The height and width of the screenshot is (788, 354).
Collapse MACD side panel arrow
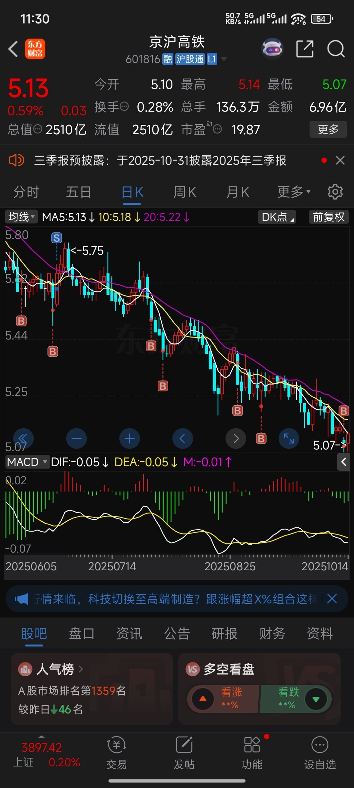[x=344, y=462]
